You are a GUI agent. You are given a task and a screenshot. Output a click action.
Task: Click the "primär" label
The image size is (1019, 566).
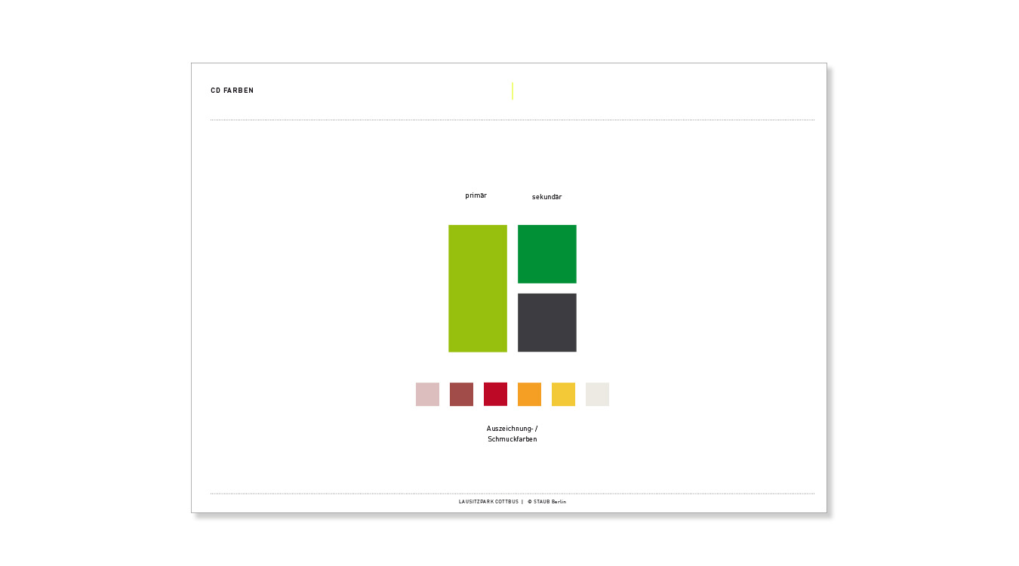[476, 195]
